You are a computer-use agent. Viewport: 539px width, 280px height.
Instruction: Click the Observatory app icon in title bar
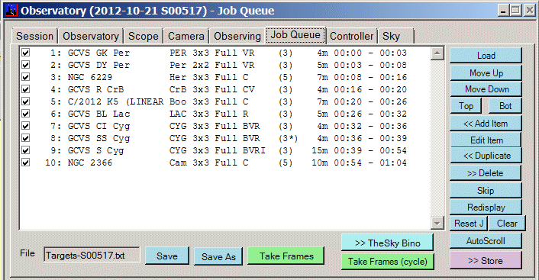click(x=11, y=11)
